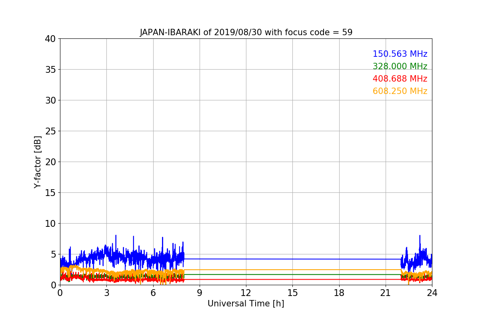Click y-axis tick label 30
The height and width of the screenshot is (320, 480).
pos(50,100)
